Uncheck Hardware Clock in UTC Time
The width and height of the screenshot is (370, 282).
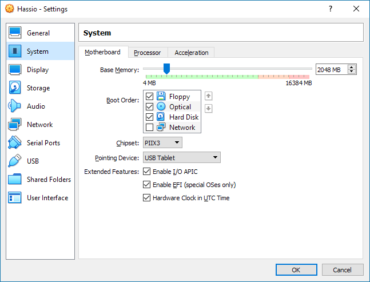[x=147, y=198]
